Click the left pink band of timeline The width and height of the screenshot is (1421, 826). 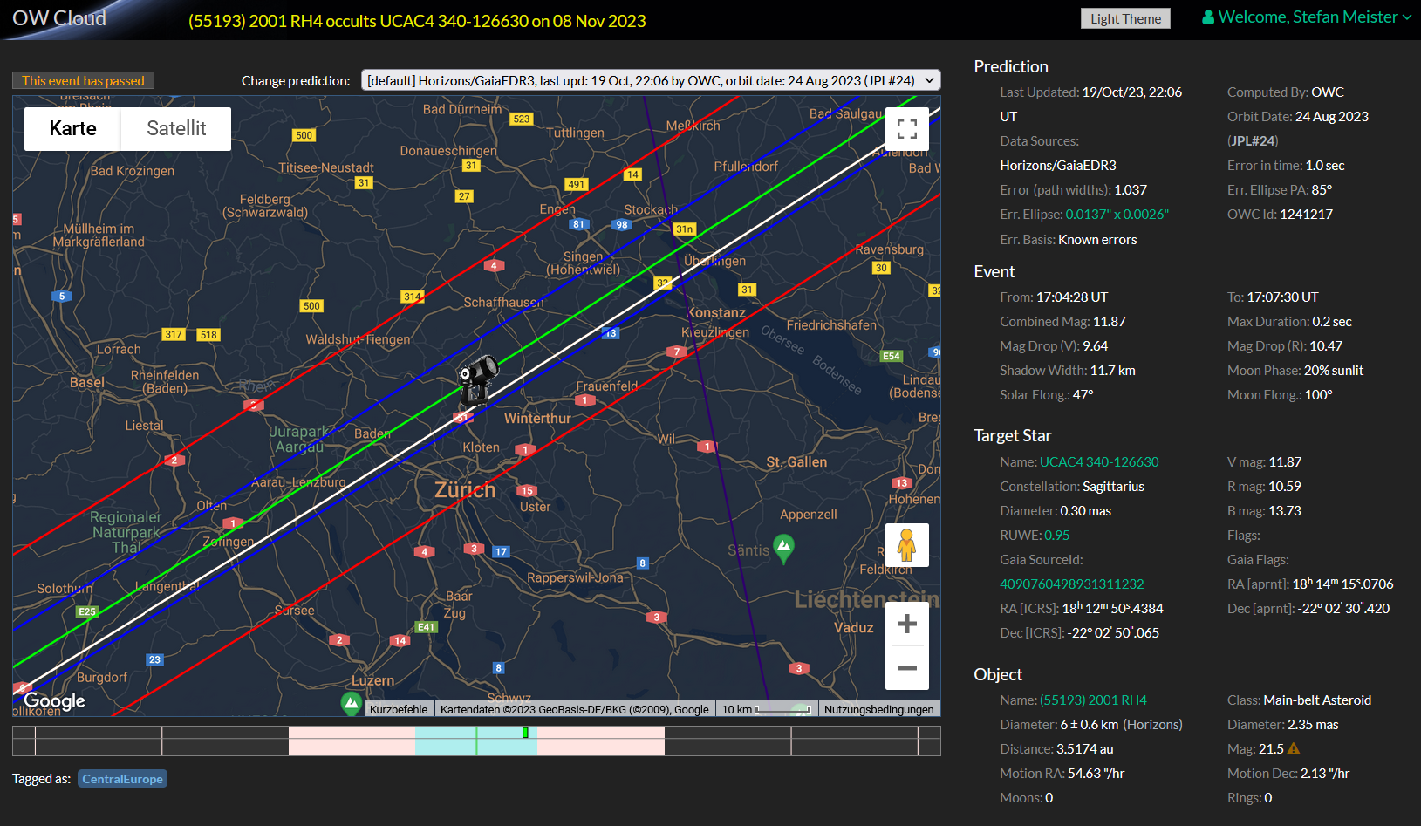click(352, 741)
